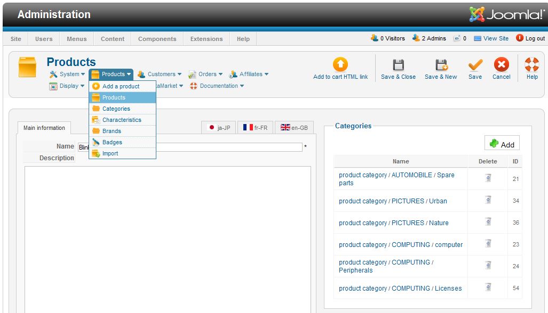Click ID value 21

[x=515, y=179]
